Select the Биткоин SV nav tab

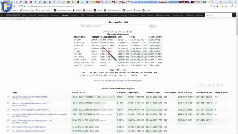coord(134,15)
